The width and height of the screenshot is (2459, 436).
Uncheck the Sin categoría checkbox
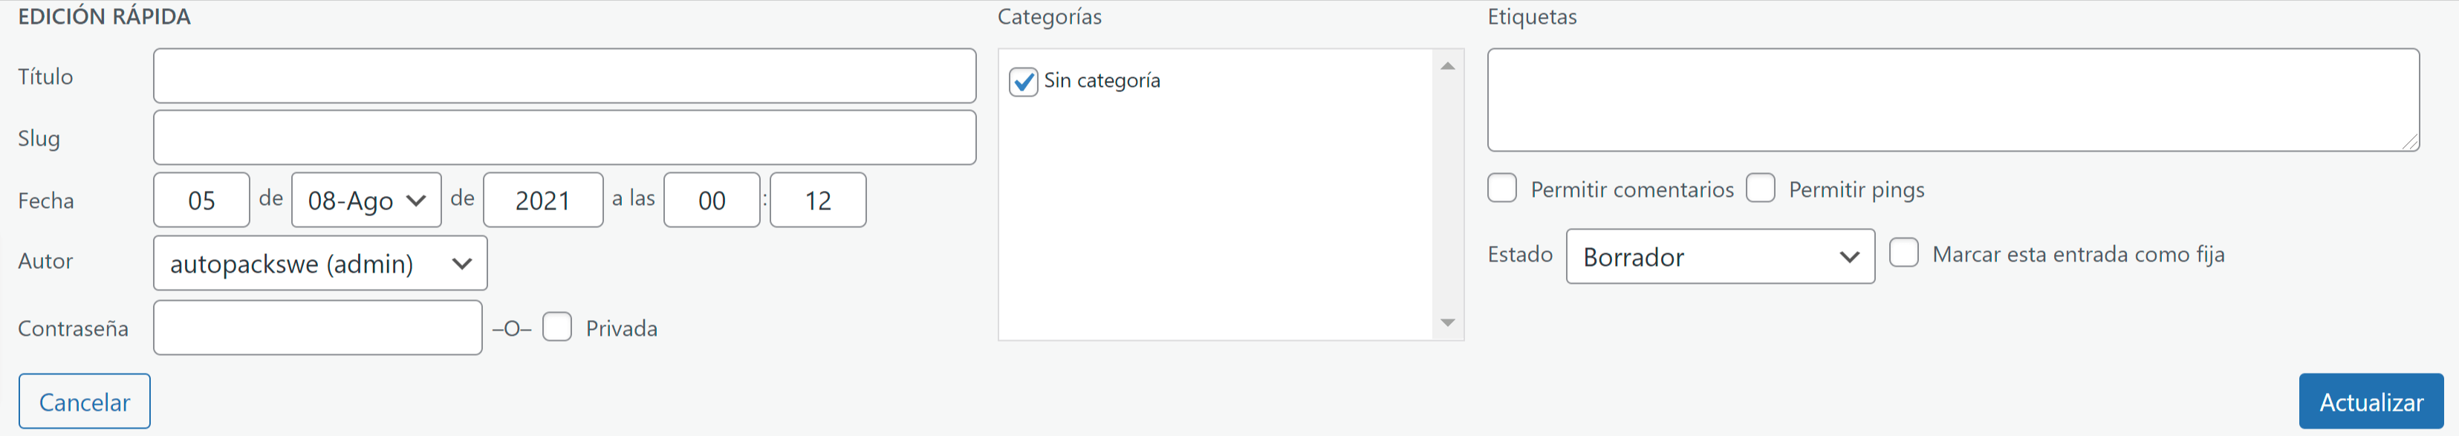1023,81
